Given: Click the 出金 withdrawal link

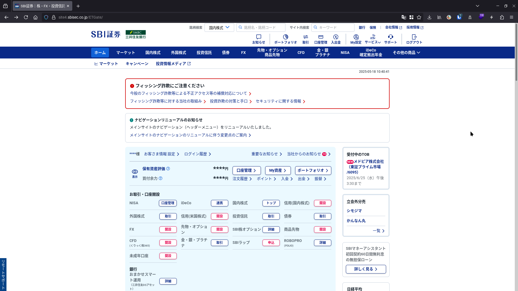Looking at the screenshot, I should tap(304, 179).
